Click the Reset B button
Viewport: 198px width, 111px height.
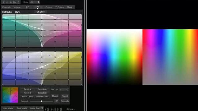27,93
